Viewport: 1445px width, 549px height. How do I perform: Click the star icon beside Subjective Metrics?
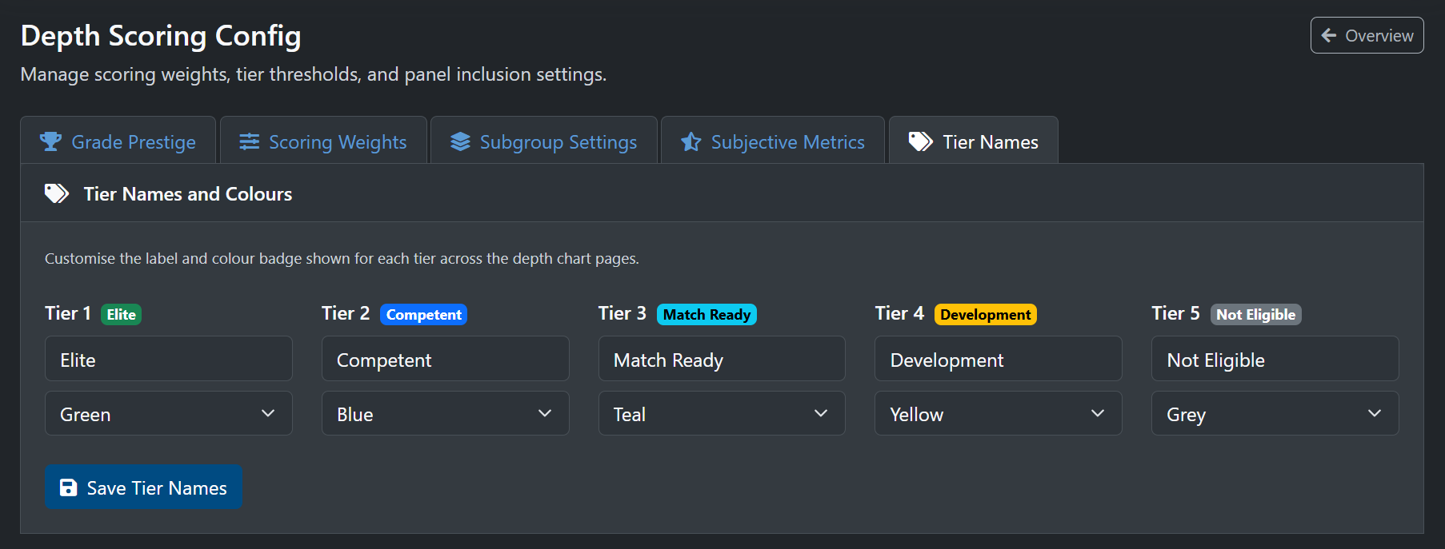tap(690, 141)
